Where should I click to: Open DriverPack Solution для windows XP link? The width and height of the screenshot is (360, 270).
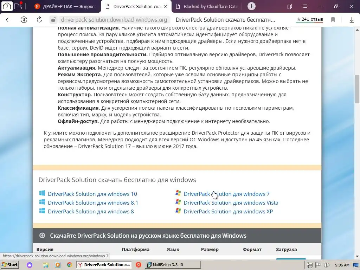pos(228,211)
